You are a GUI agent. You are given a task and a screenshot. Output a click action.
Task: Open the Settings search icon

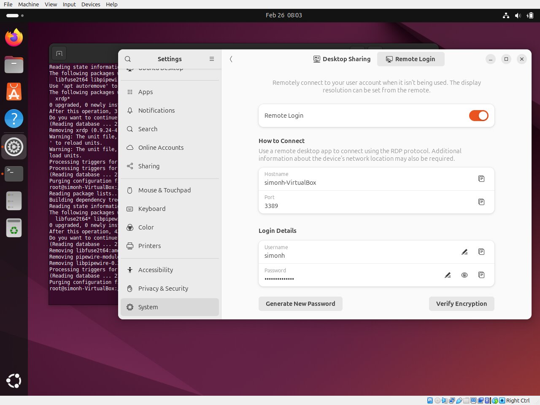click(128, 59)
